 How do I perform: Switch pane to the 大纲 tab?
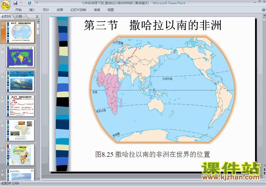point(19,16)
